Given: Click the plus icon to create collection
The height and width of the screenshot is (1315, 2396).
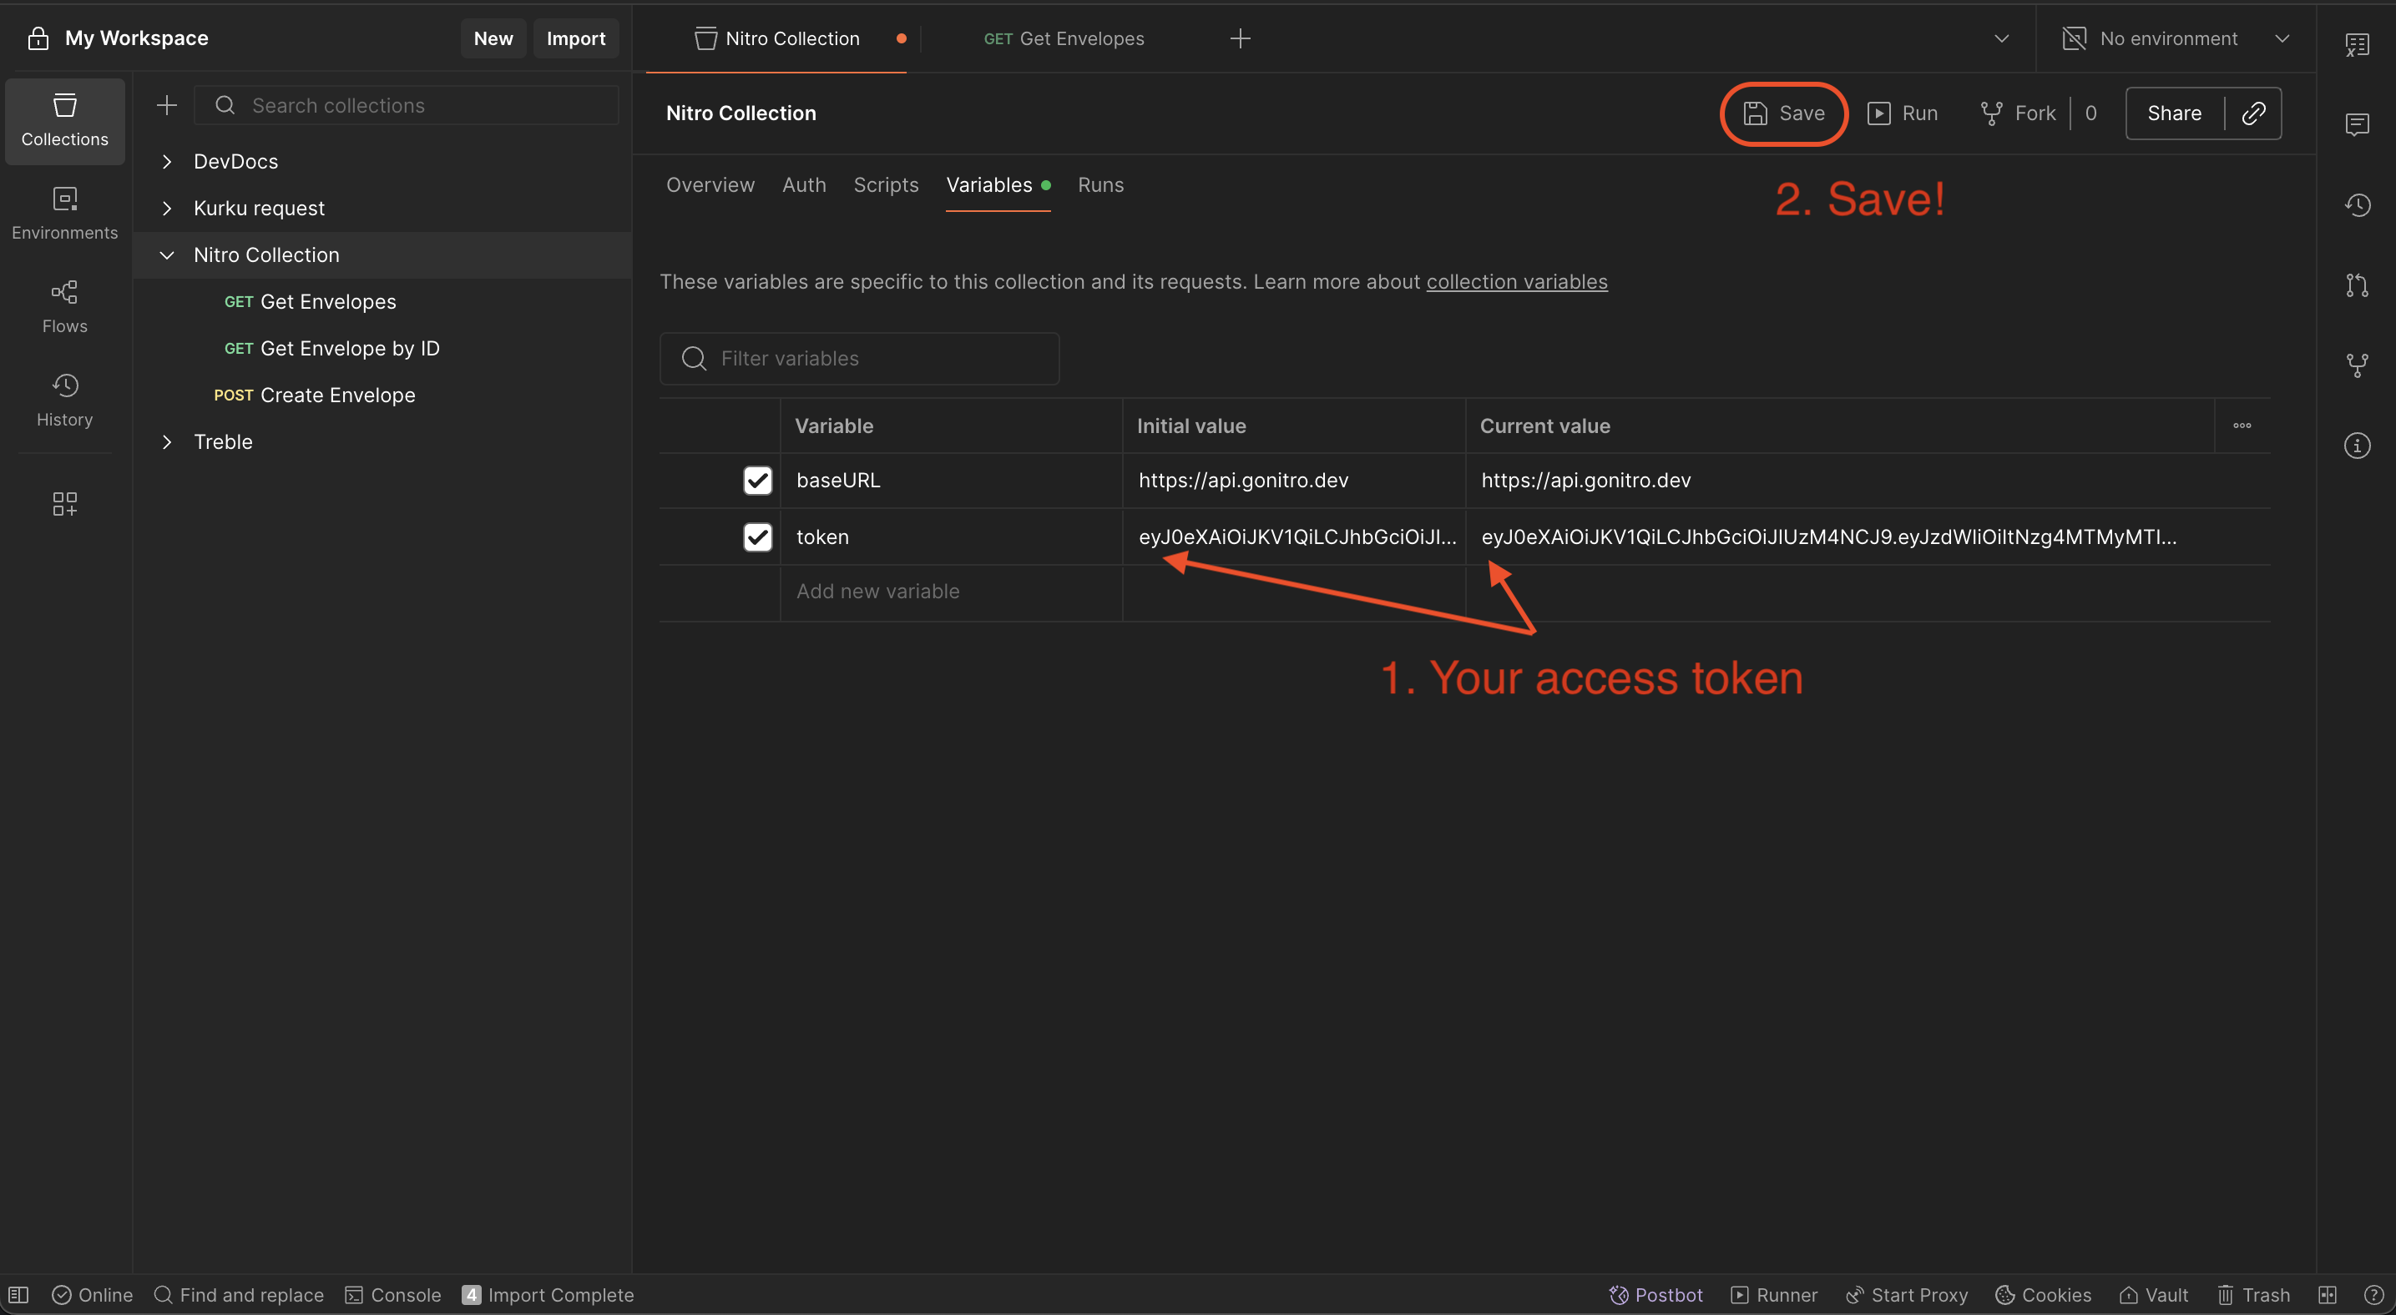Looking at the screenshot, I should coord(166,105).
